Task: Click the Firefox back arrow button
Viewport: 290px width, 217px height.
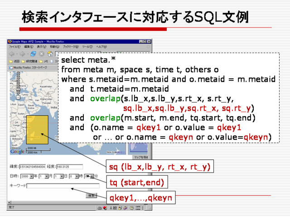Action: [12, 54]
